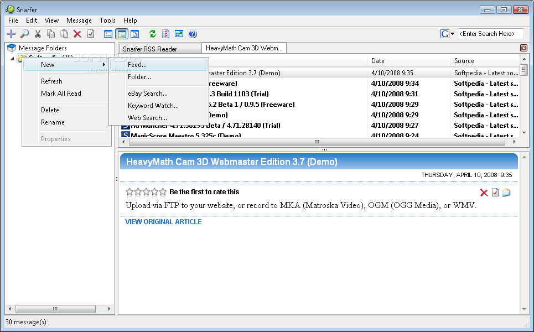Image resolution: width=534 pixels, height=332 pixels.
Task: Click the HeavyMath Cam 3D article title header
Action: click(231, 162)
